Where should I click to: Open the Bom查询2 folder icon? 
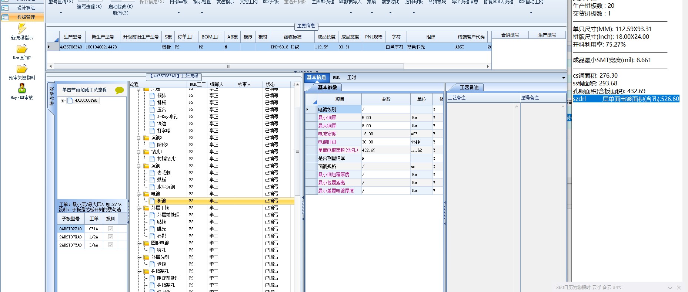[x=22, y=49]
